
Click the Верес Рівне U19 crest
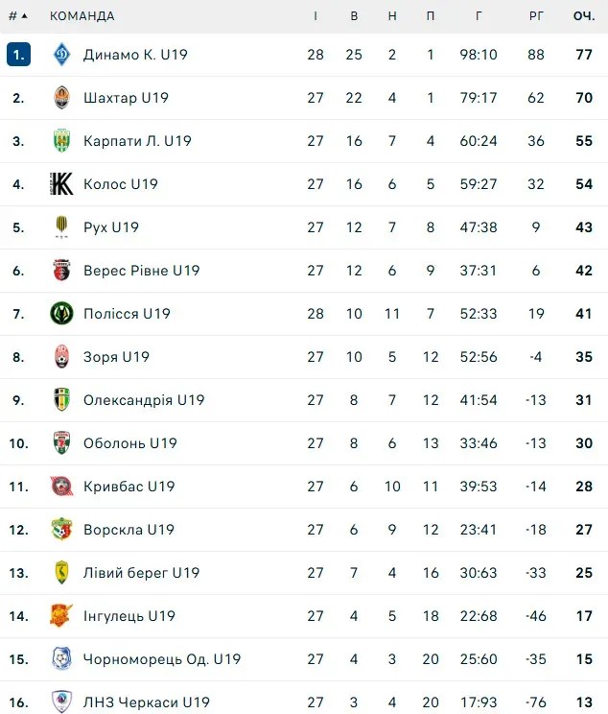(x=62, y=271)
